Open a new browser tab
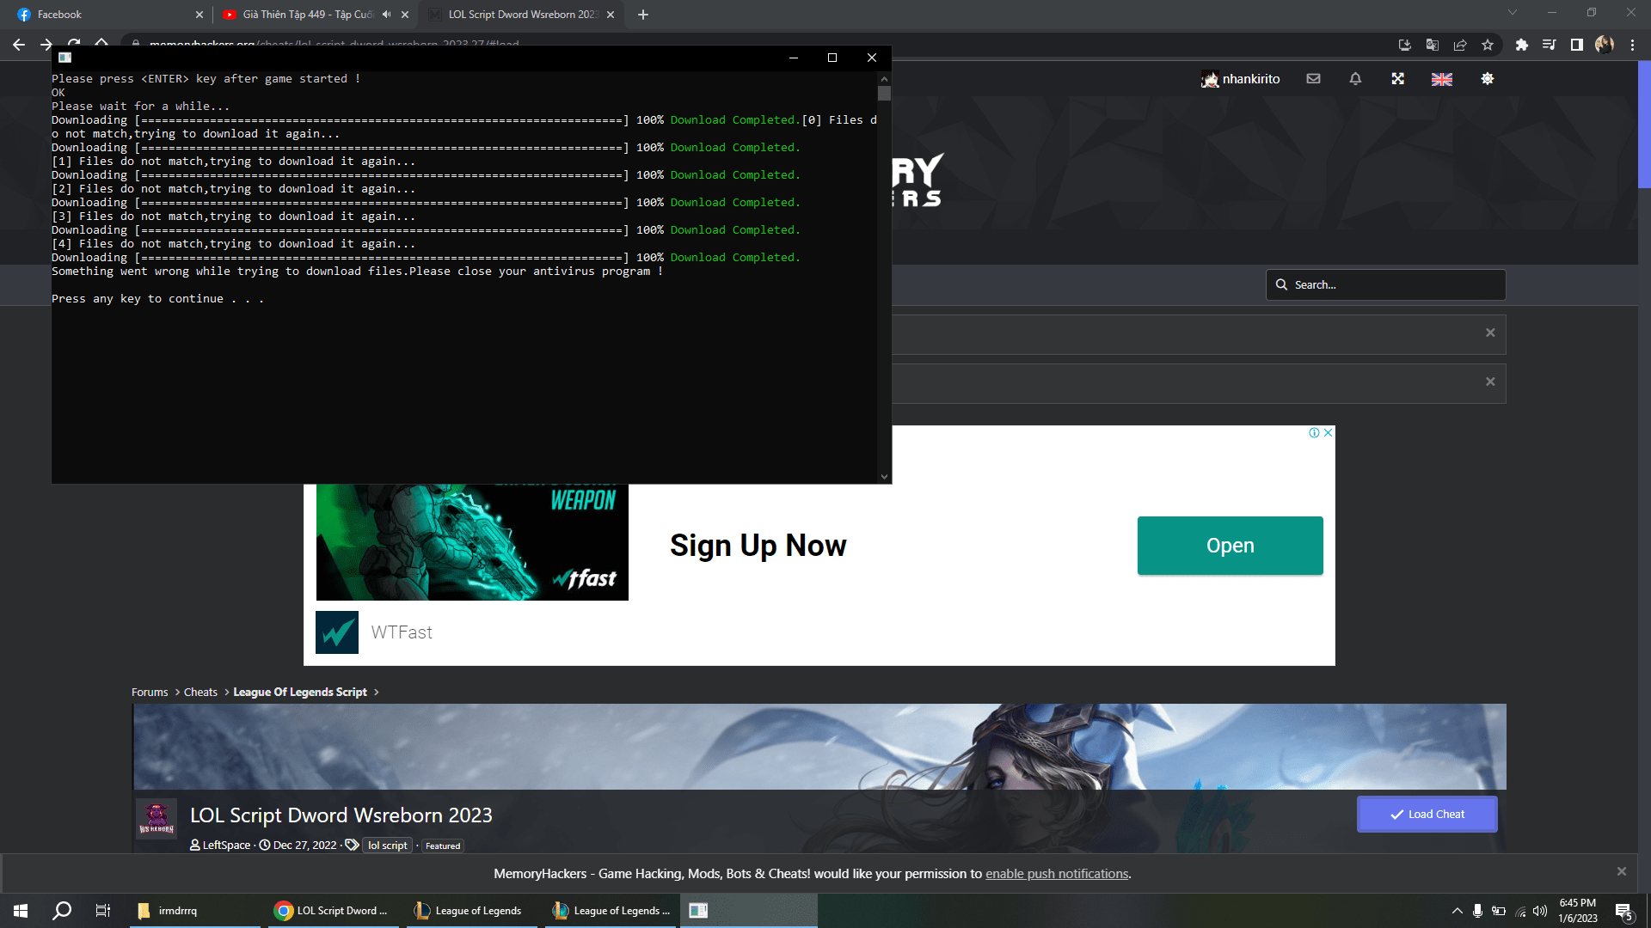The width and height of the screenshot is (1651, 928). click(643, 15)
